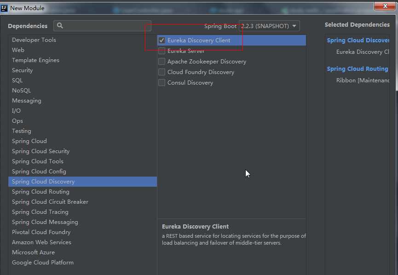Choose the Security category
398x275 pixels.
82,70
